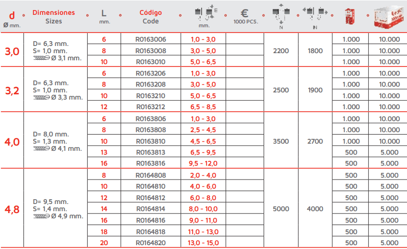407x249 pixels.
Task: Click length 13 in the R0163813 row
Action: (x=104, y=152)
